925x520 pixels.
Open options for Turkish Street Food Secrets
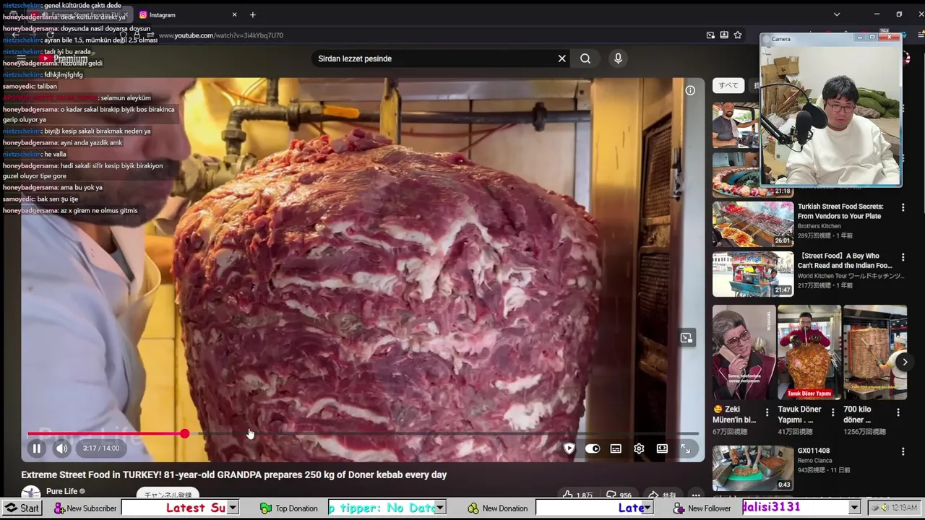point(903,207)
